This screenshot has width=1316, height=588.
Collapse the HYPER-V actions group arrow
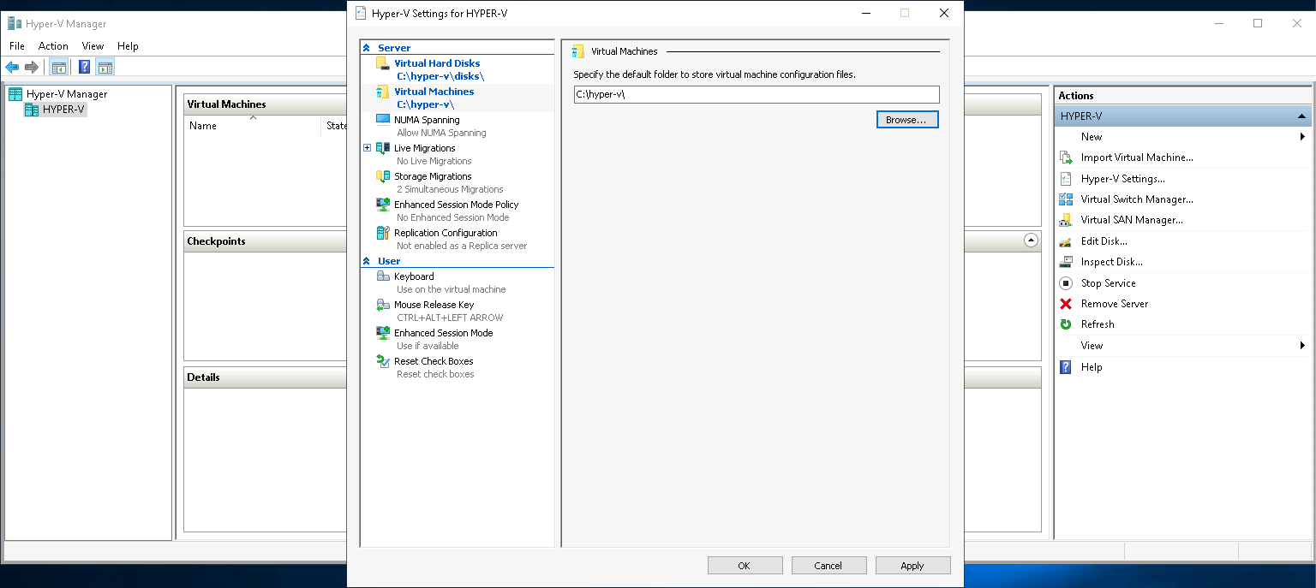click(x=1301, y=116)
